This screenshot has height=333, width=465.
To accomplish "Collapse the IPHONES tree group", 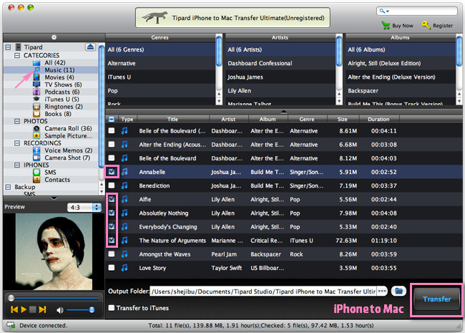I will 17,165.
